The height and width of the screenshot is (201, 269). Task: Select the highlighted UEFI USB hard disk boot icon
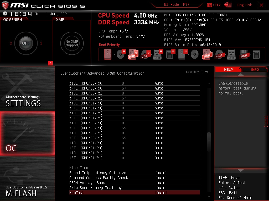133,54
